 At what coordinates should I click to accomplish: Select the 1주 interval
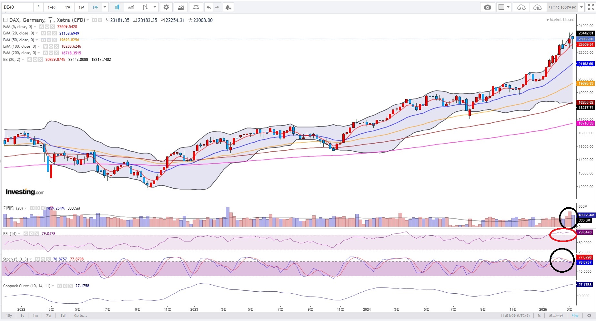pyautogui.click(x=95, y=7)
